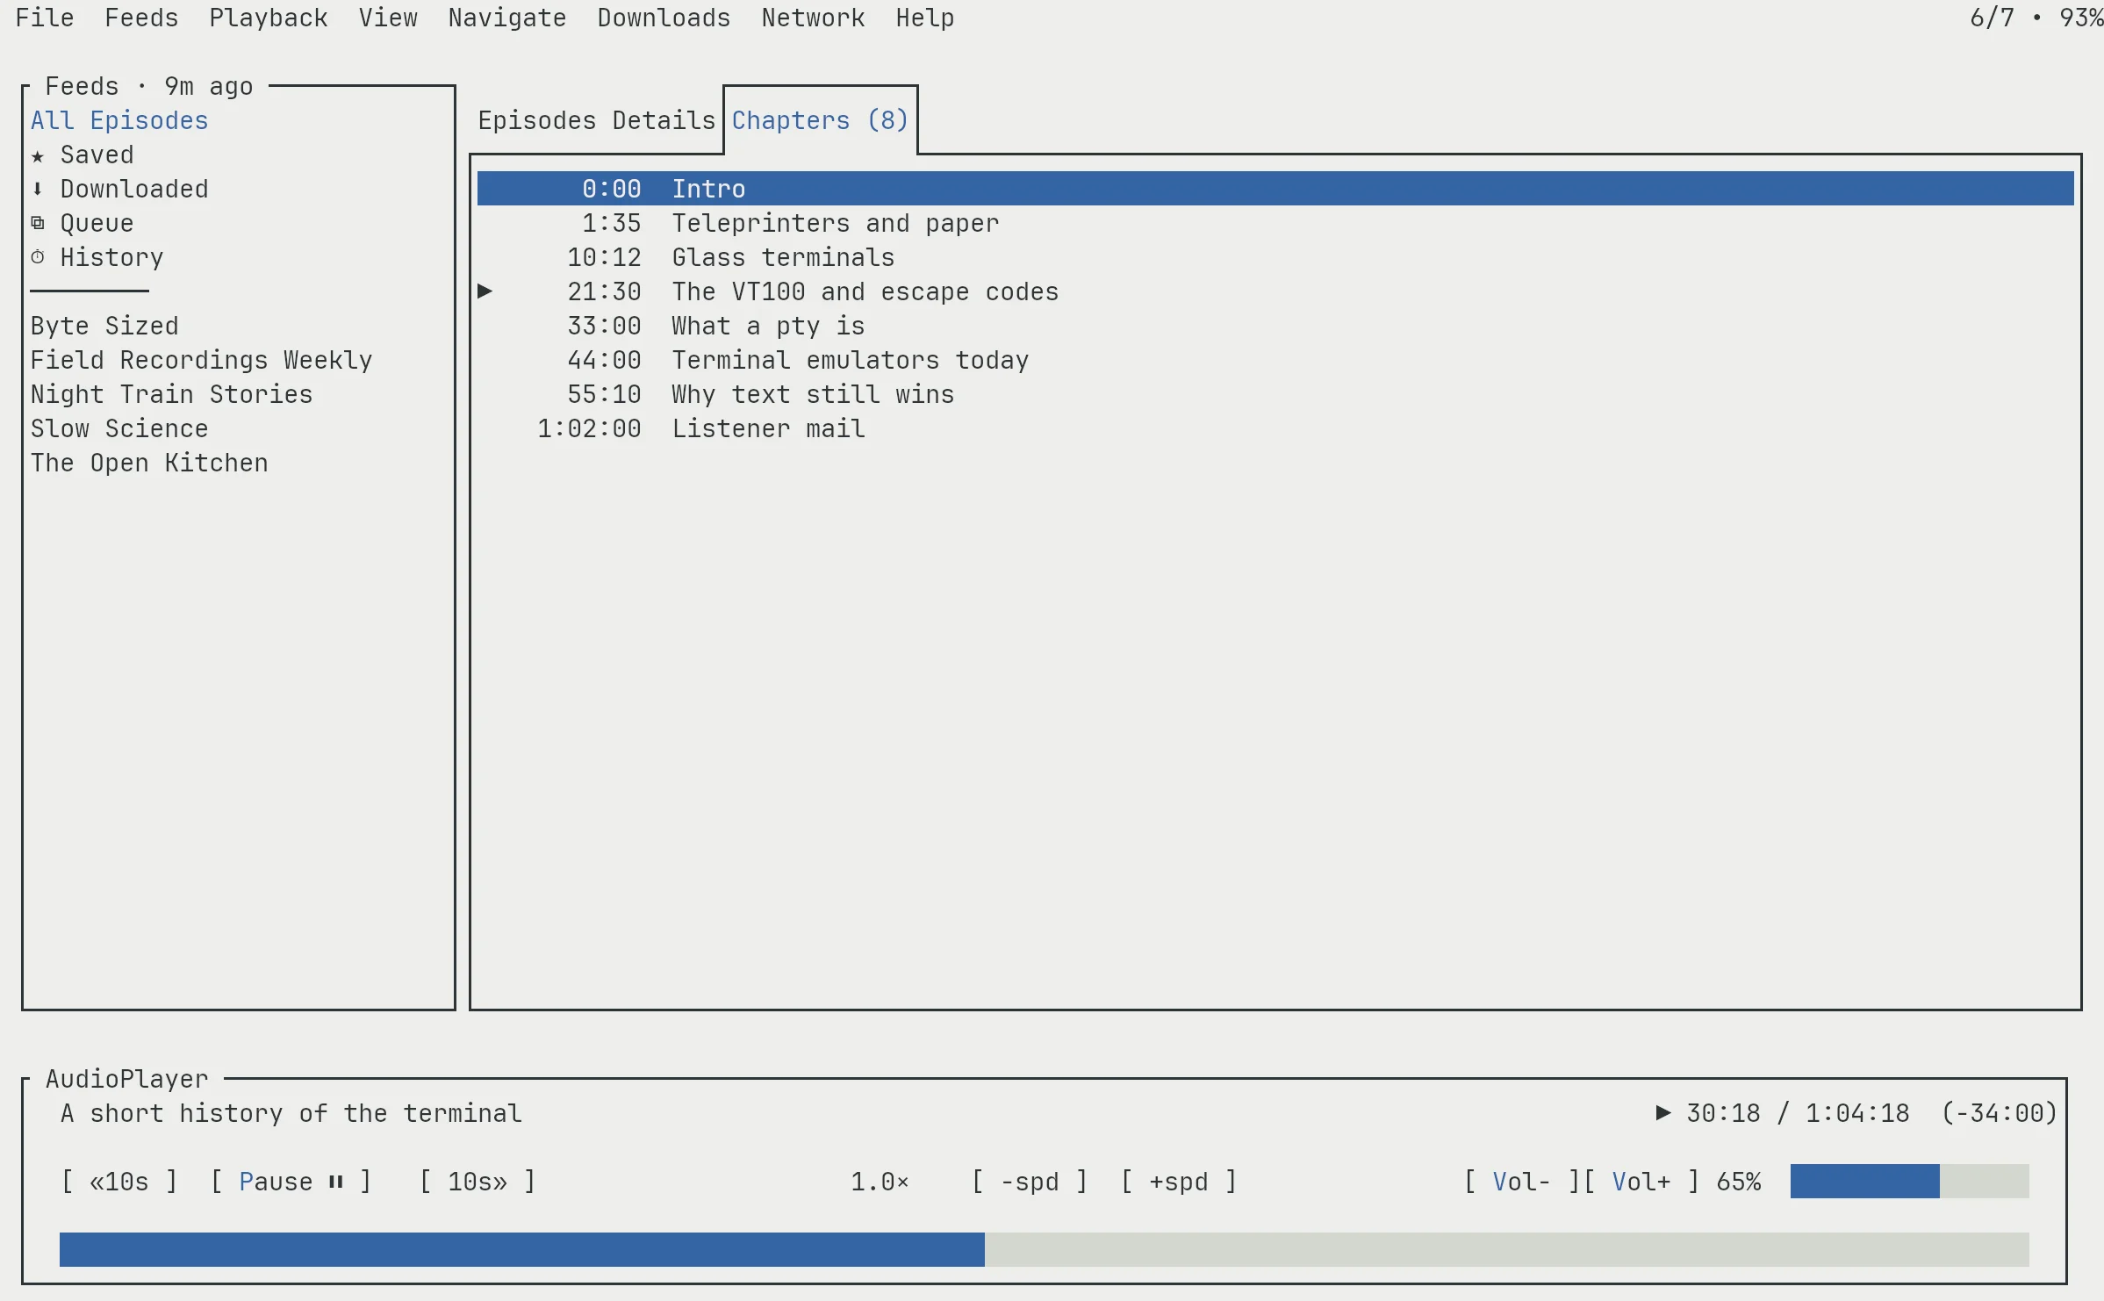Jump to What a pty is chapter

[x=1275, y=326]
